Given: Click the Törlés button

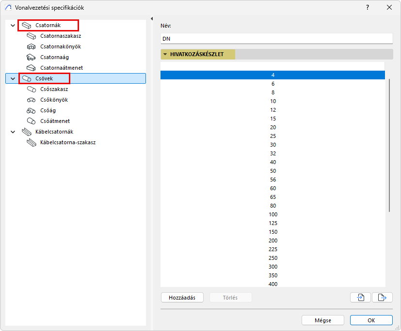Looking at the screenshot, I should click(x=230, y=298).
